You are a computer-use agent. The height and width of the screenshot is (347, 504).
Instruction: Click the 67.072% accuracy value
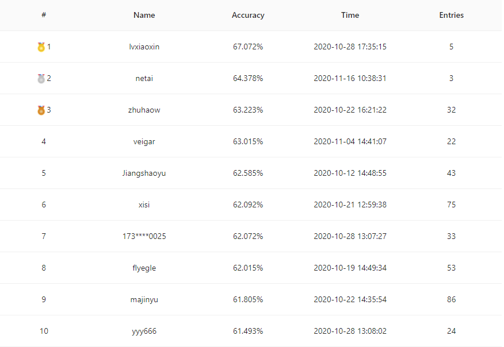(248, 47)
